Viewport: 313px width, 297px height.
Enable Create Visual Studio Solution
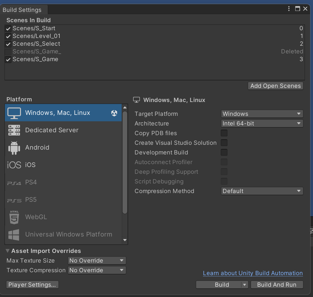[x=224, y=143]
